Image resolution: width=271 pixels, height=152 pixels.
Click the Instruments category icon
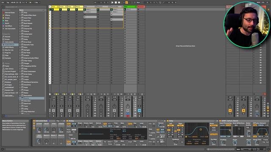[x=3, y=42]
